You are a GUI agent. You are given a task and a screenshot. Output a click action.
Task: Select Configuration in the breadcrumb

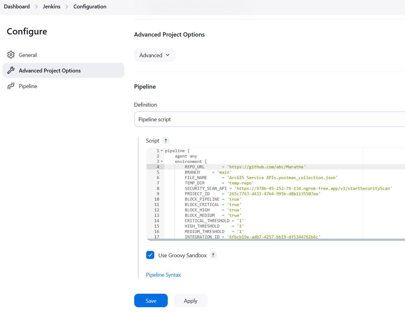pos(90,7)
